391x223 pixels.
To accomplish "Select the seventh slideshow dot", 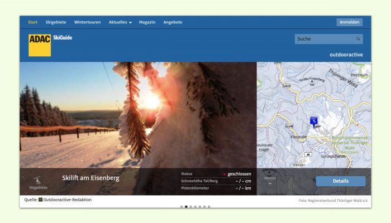I will (209, 207).
